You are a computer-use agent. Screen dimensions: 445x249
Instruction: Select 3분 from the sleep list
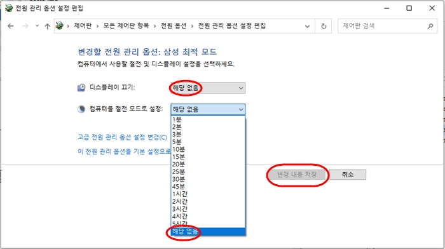[208, 134]
